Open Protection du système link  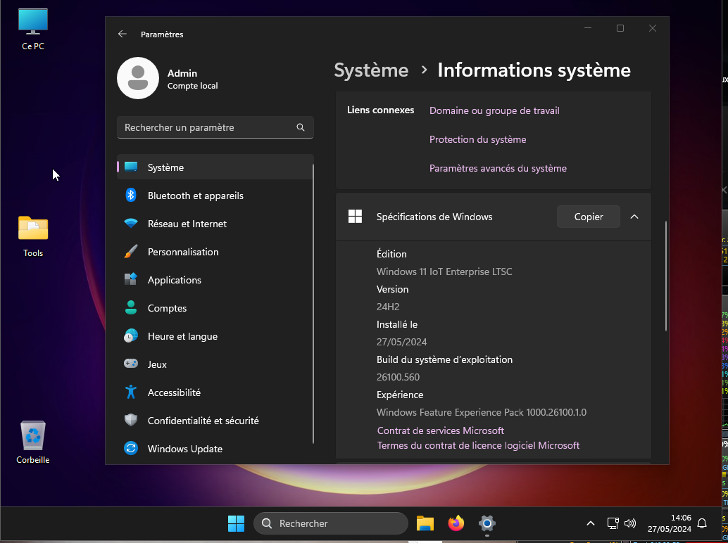coord(478,139)
